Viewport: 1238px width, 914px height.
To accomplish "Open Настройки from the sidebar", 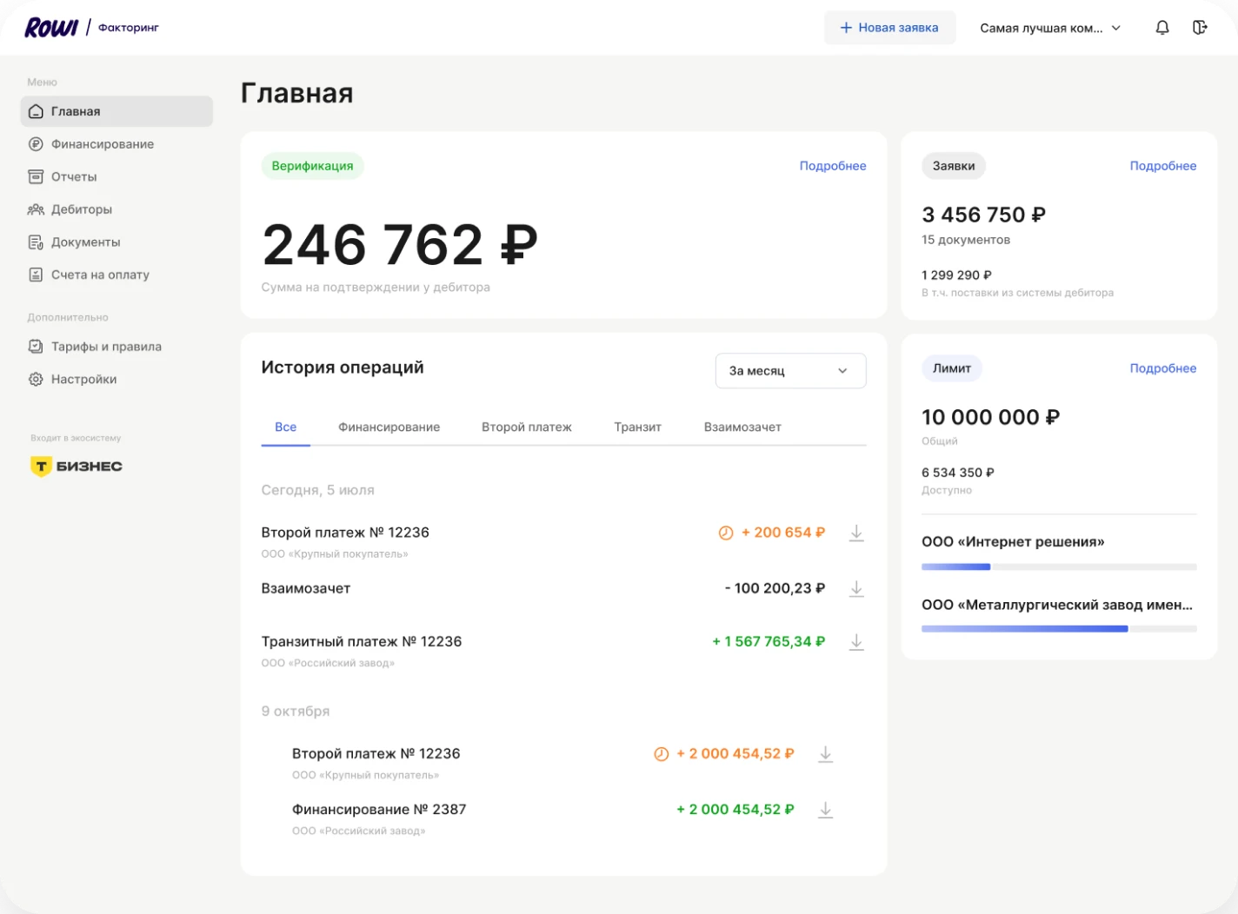I will tap(83, 380).
